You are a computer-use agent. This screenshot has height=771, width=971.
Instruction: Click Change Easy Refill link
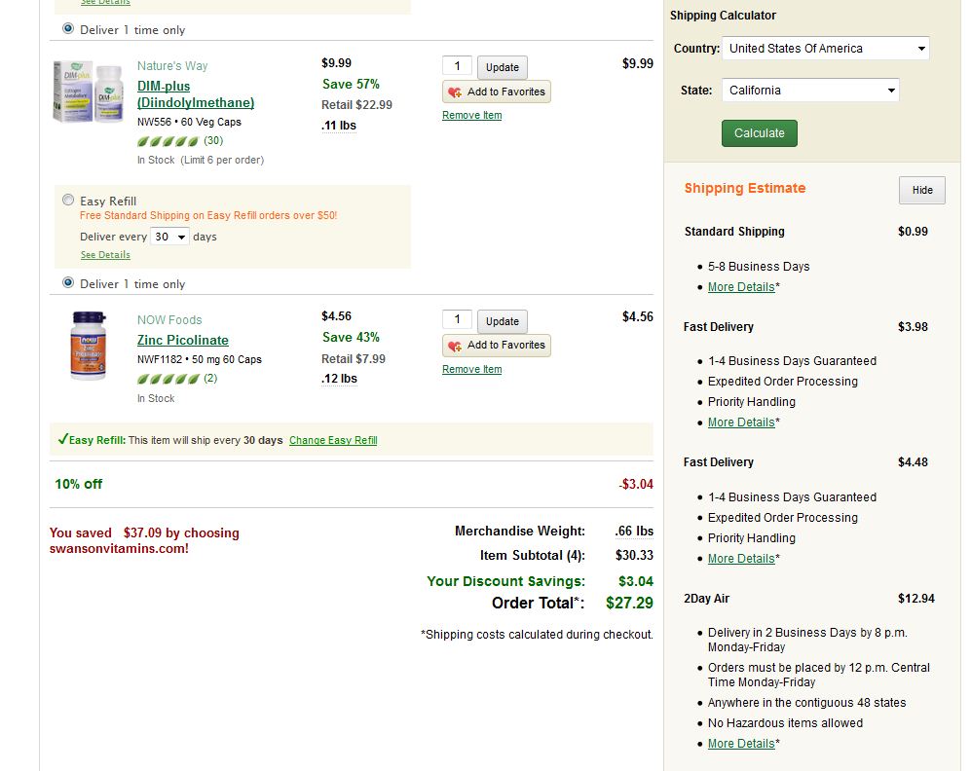click(x=333, y=440)
